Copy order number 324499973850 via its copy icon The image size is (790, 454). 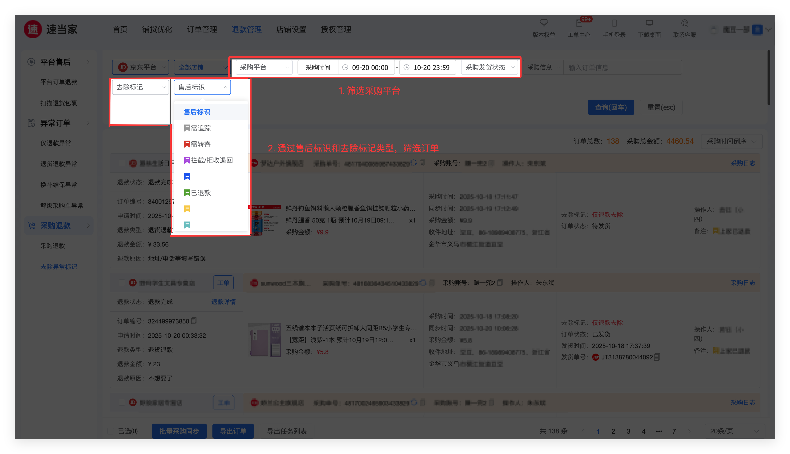pyautogui.click(x=194, y=321)
